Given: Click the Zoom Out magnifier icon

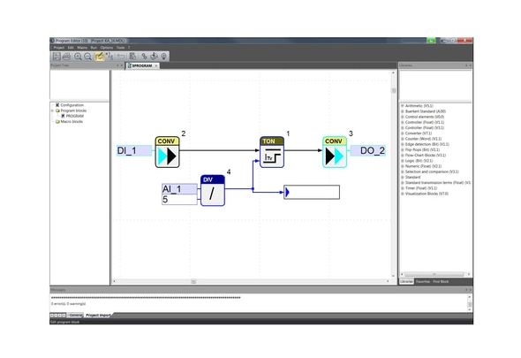Looking at the screenshot, I should click(87, 57).
